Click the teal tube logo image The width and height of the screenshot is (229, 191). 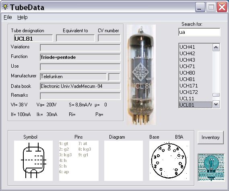[211, 168]
